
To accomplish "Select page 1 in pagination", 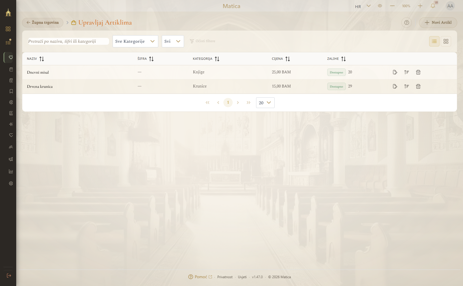I will click(x=228, y=103).
